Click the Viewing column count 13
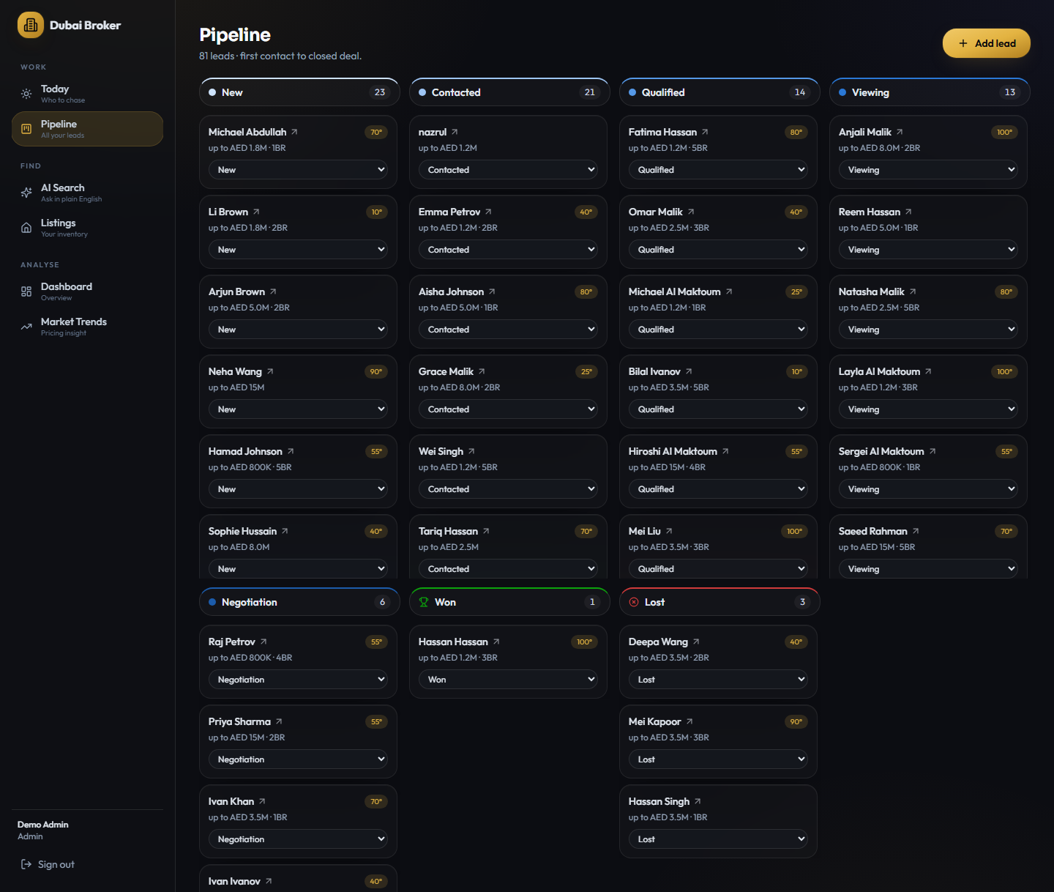 pyautogui.click(x=1010, y=92)
